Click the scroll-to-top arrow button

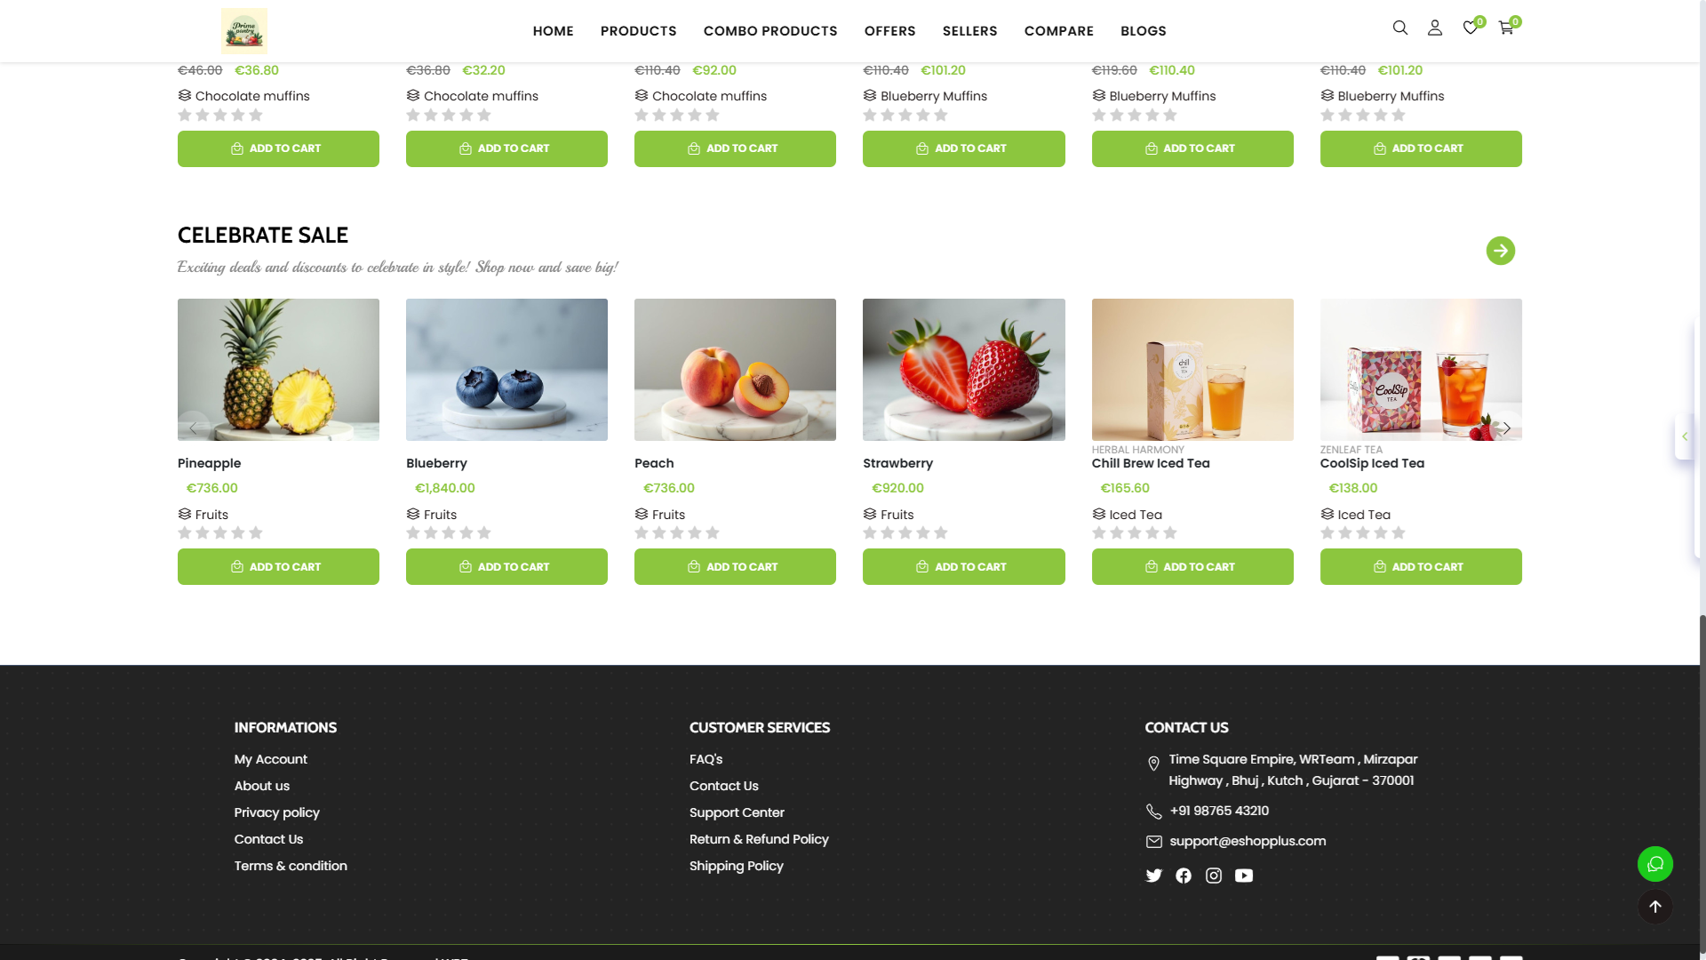coord(1654,907)
